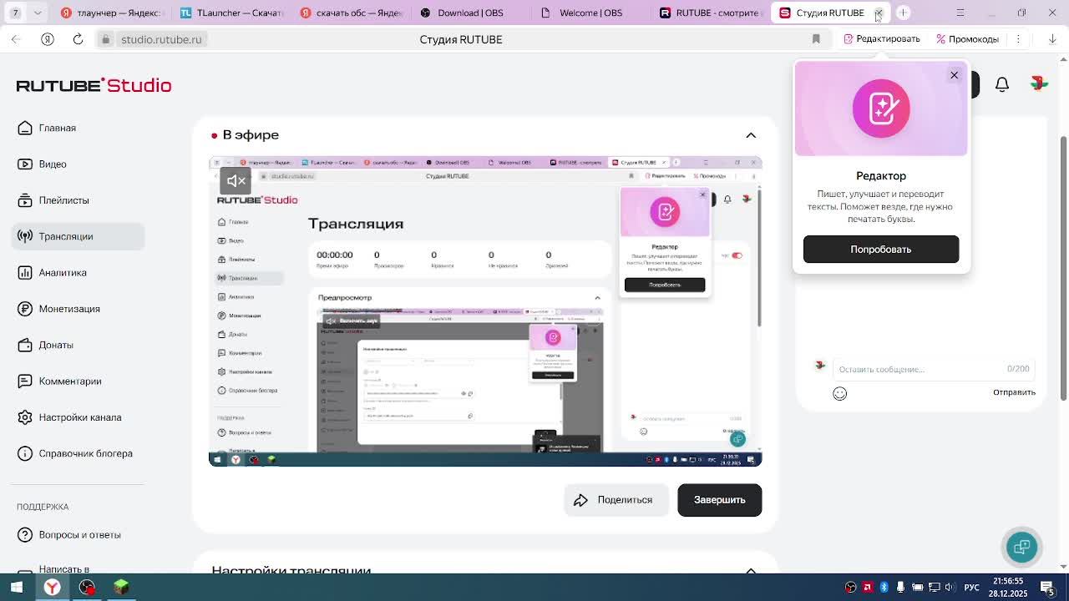Click РУС language indicator

tap(971, 588)
